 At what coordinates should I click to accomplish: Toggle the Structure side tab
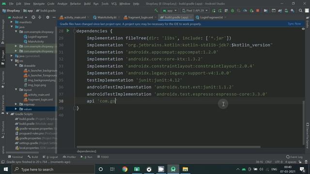(3, 130)
